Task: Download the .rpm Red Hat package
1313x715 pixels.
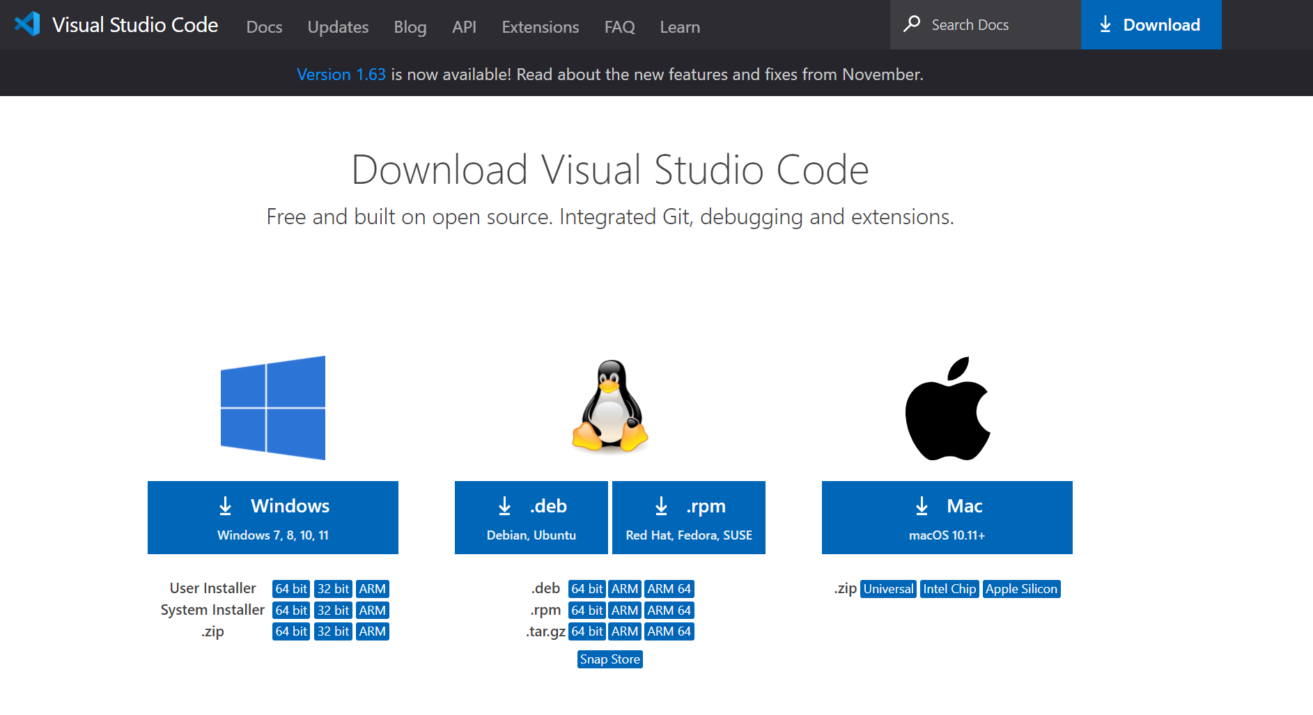Action: [689, 517]
